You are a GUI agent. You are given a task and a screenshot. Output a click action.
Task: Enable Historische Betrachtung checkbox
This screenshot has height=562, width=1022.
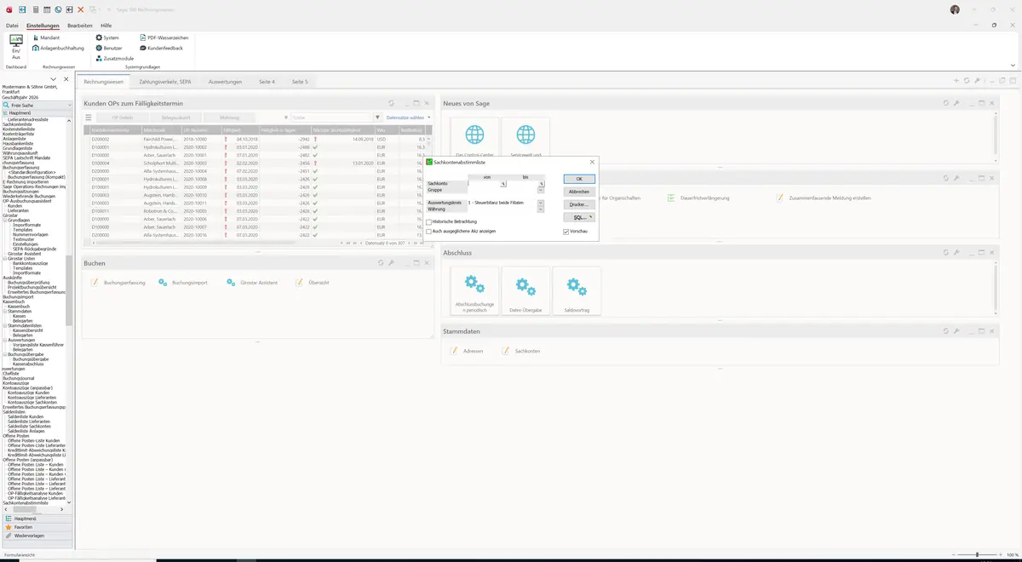tap(428, 221)
